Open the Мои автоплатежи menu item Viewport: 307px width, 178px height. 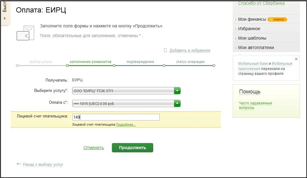click(x=256, y=47)
